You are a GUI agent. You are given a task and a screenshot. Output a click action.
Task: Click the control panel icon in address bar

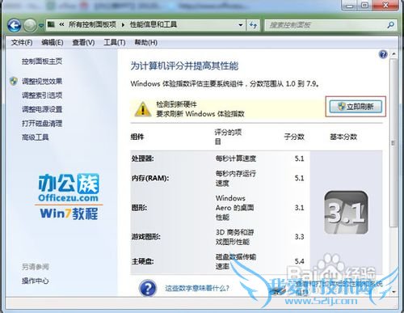[x=51, y=24]
